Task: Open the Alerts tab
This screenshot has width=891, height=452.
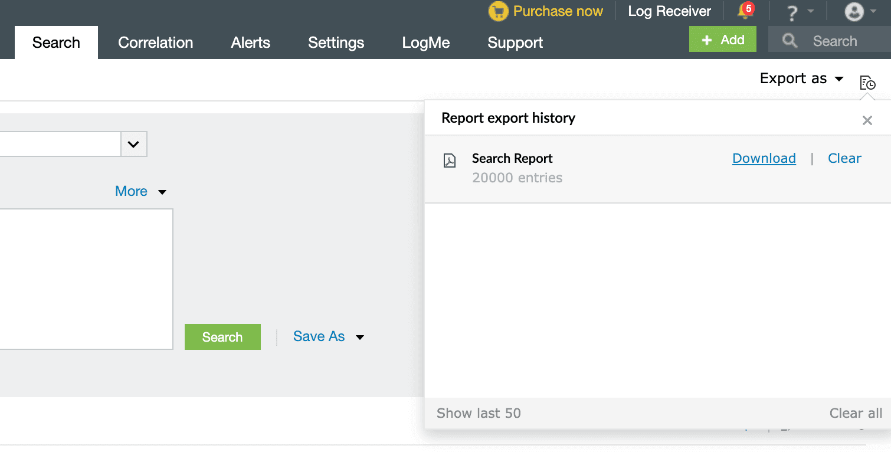Action: [250, 42]
